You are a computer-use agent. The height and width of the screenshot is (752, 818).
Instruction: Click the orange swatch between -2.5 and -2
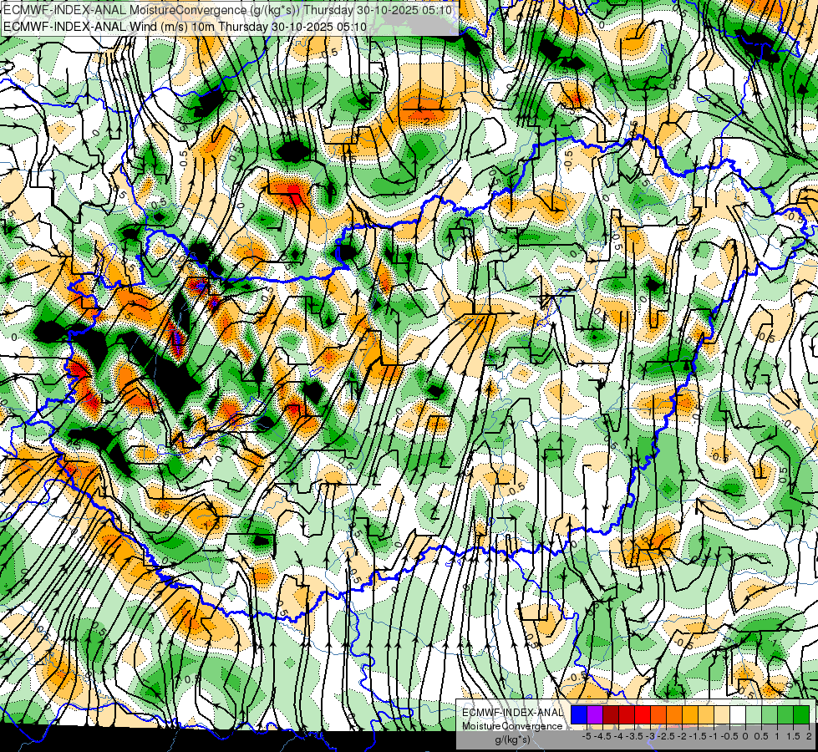coord(674,715)
